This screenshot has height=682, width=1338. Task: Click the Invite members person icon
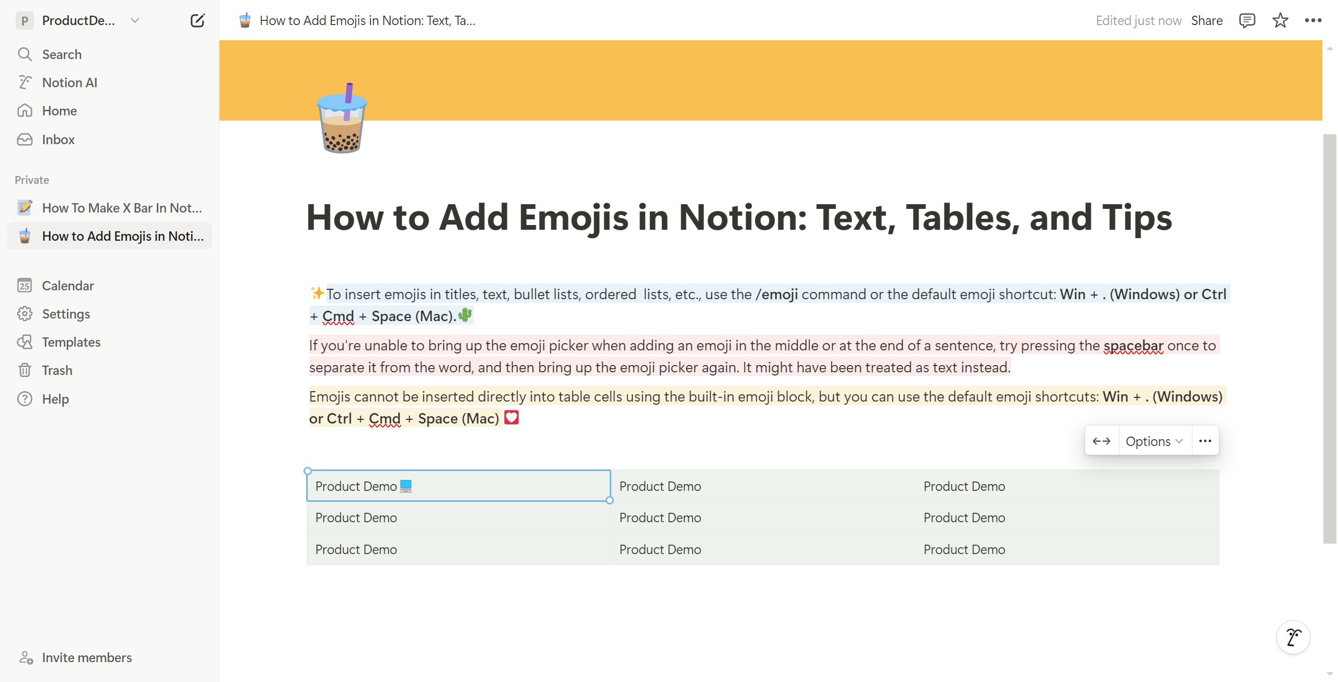[x=26, y=657]
